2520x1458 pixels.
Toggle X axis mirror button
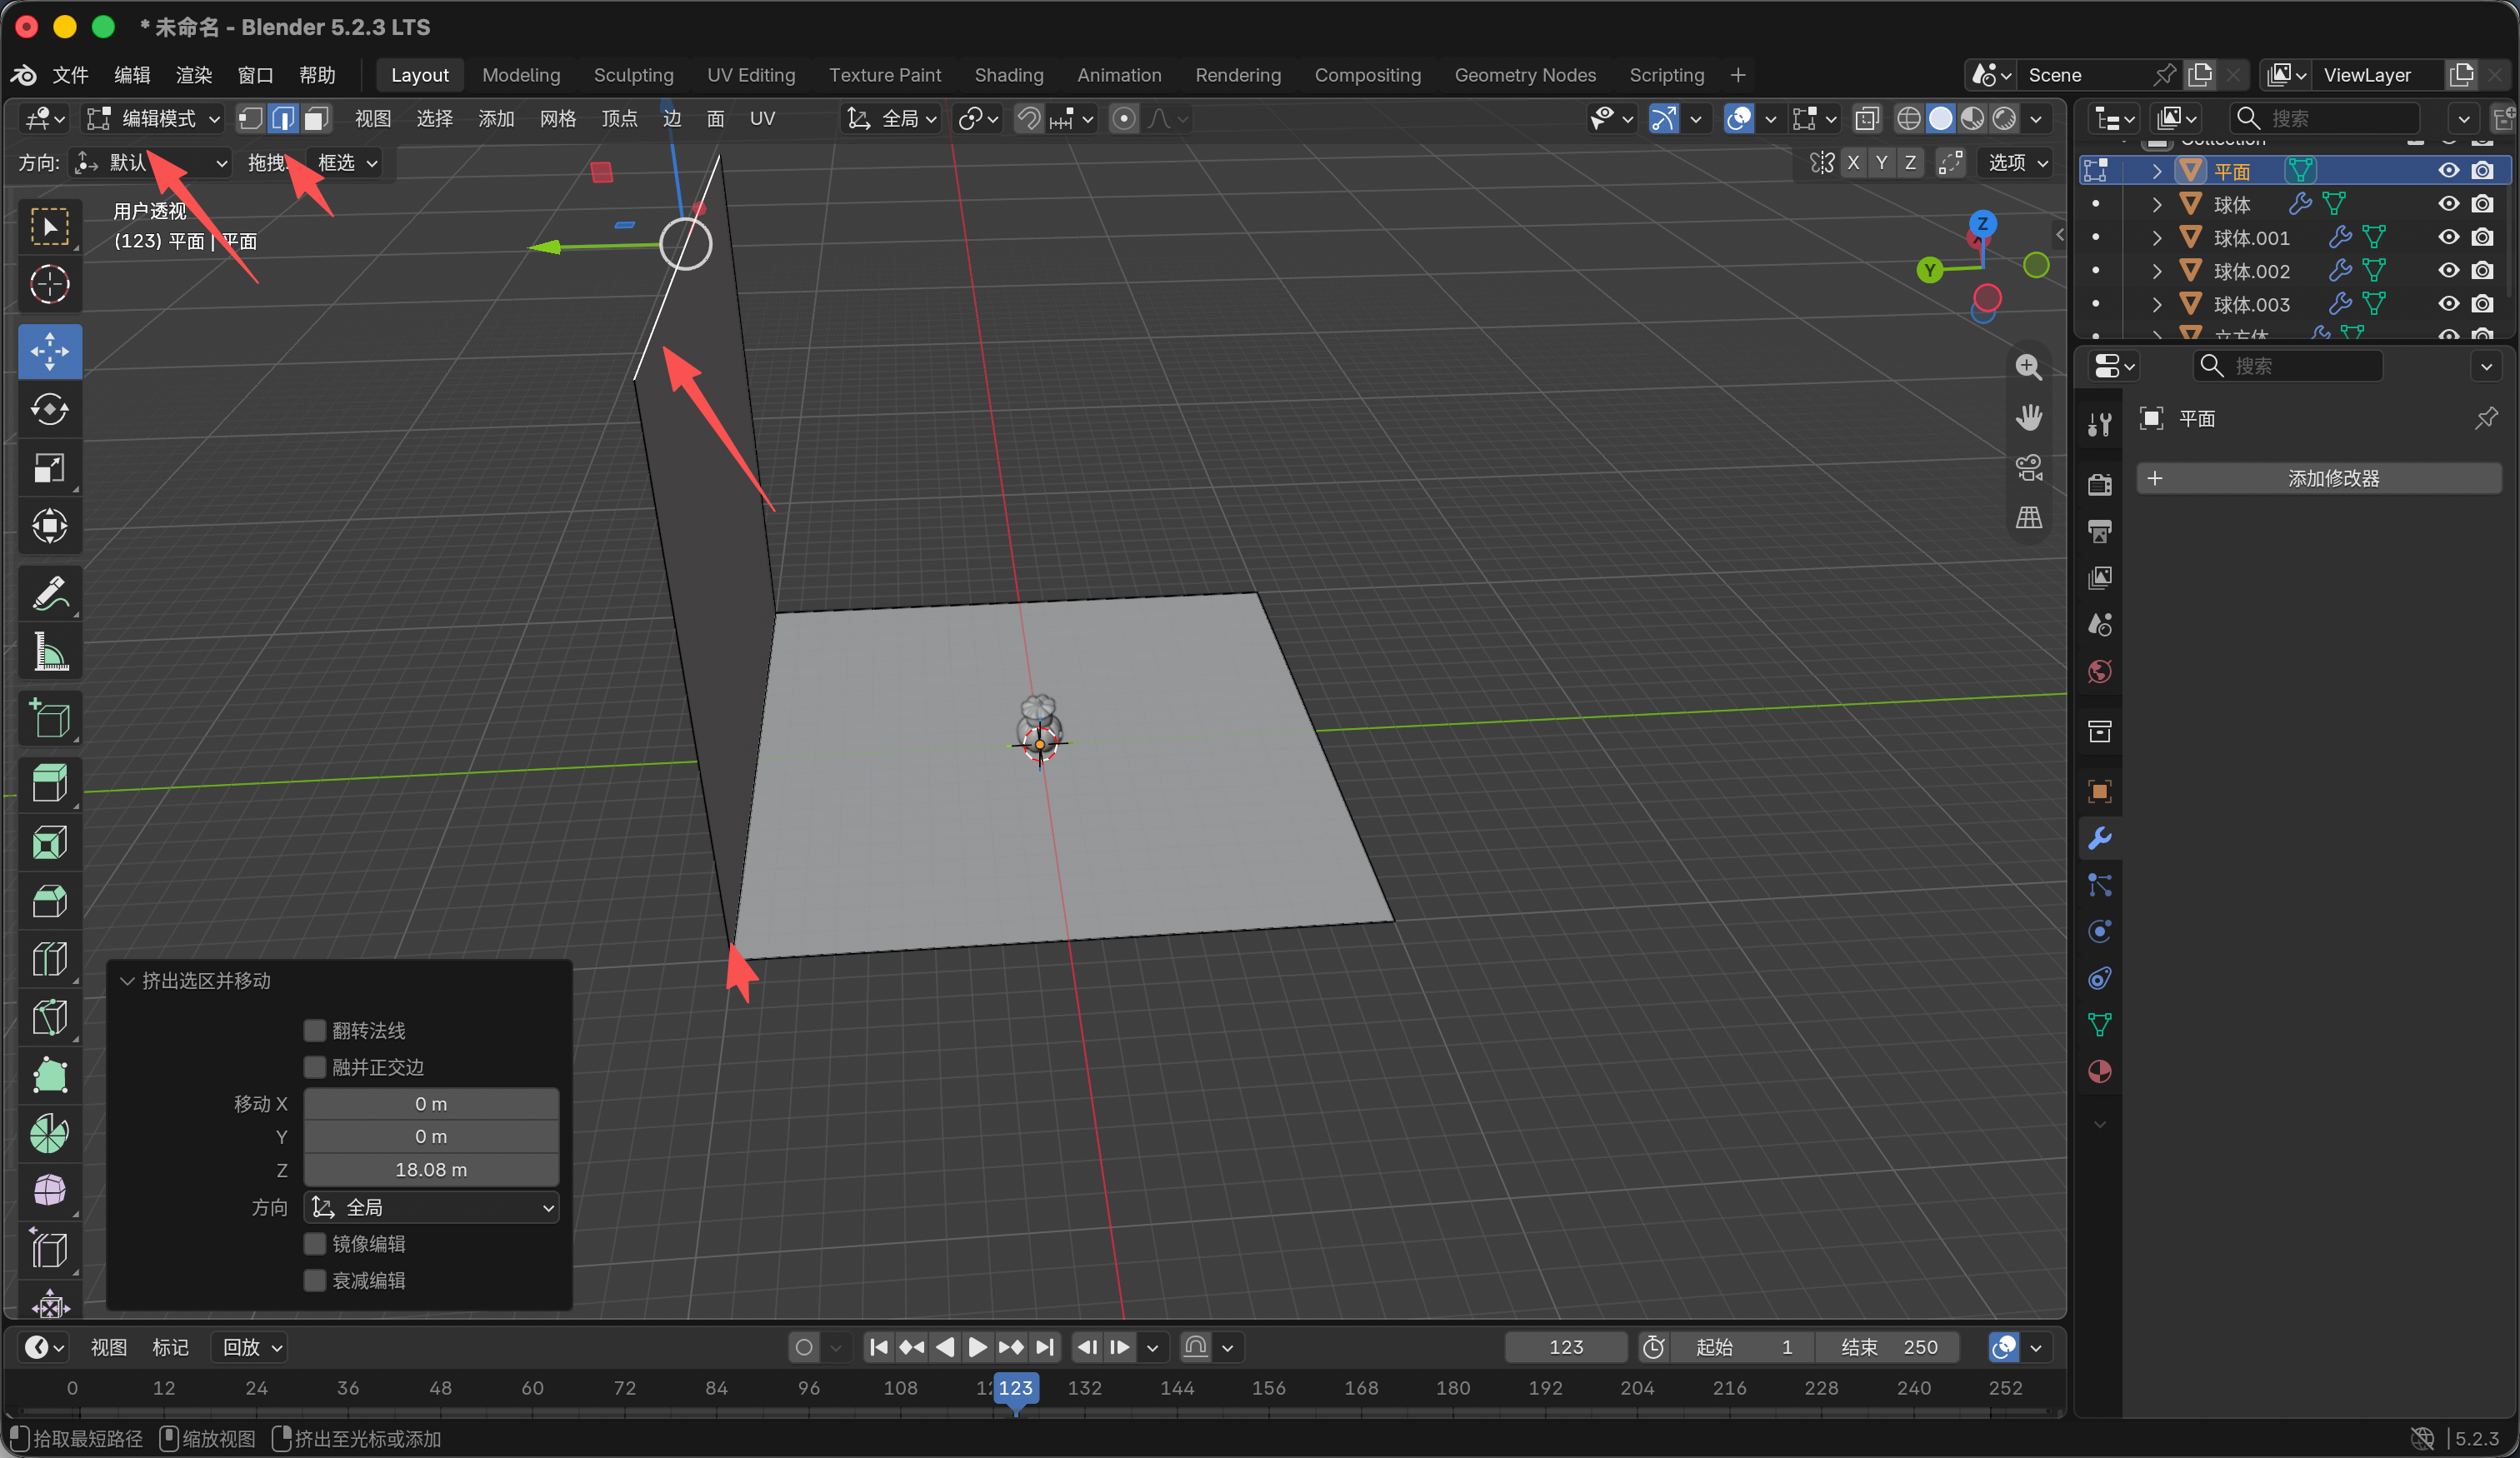tap(1853, 162)
